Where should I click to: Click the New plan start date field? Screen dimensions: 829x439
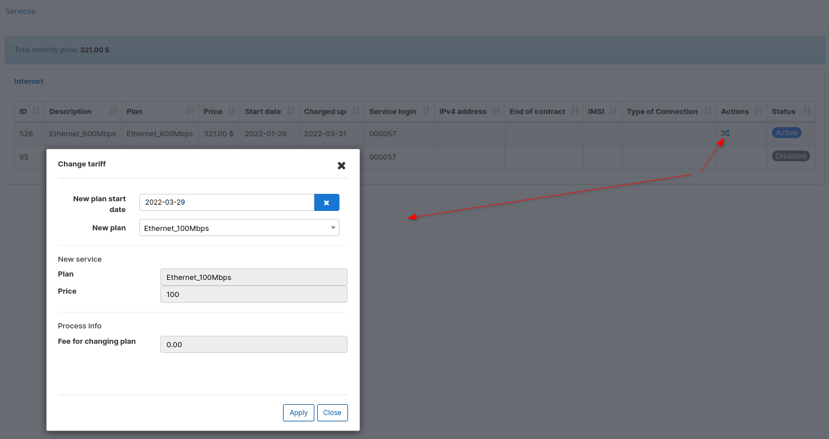point(227,202)
